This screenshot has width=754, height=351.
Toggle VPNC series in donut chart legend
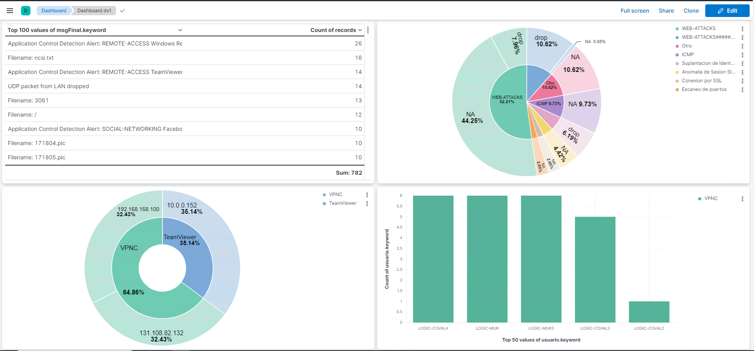coord(335,194)
